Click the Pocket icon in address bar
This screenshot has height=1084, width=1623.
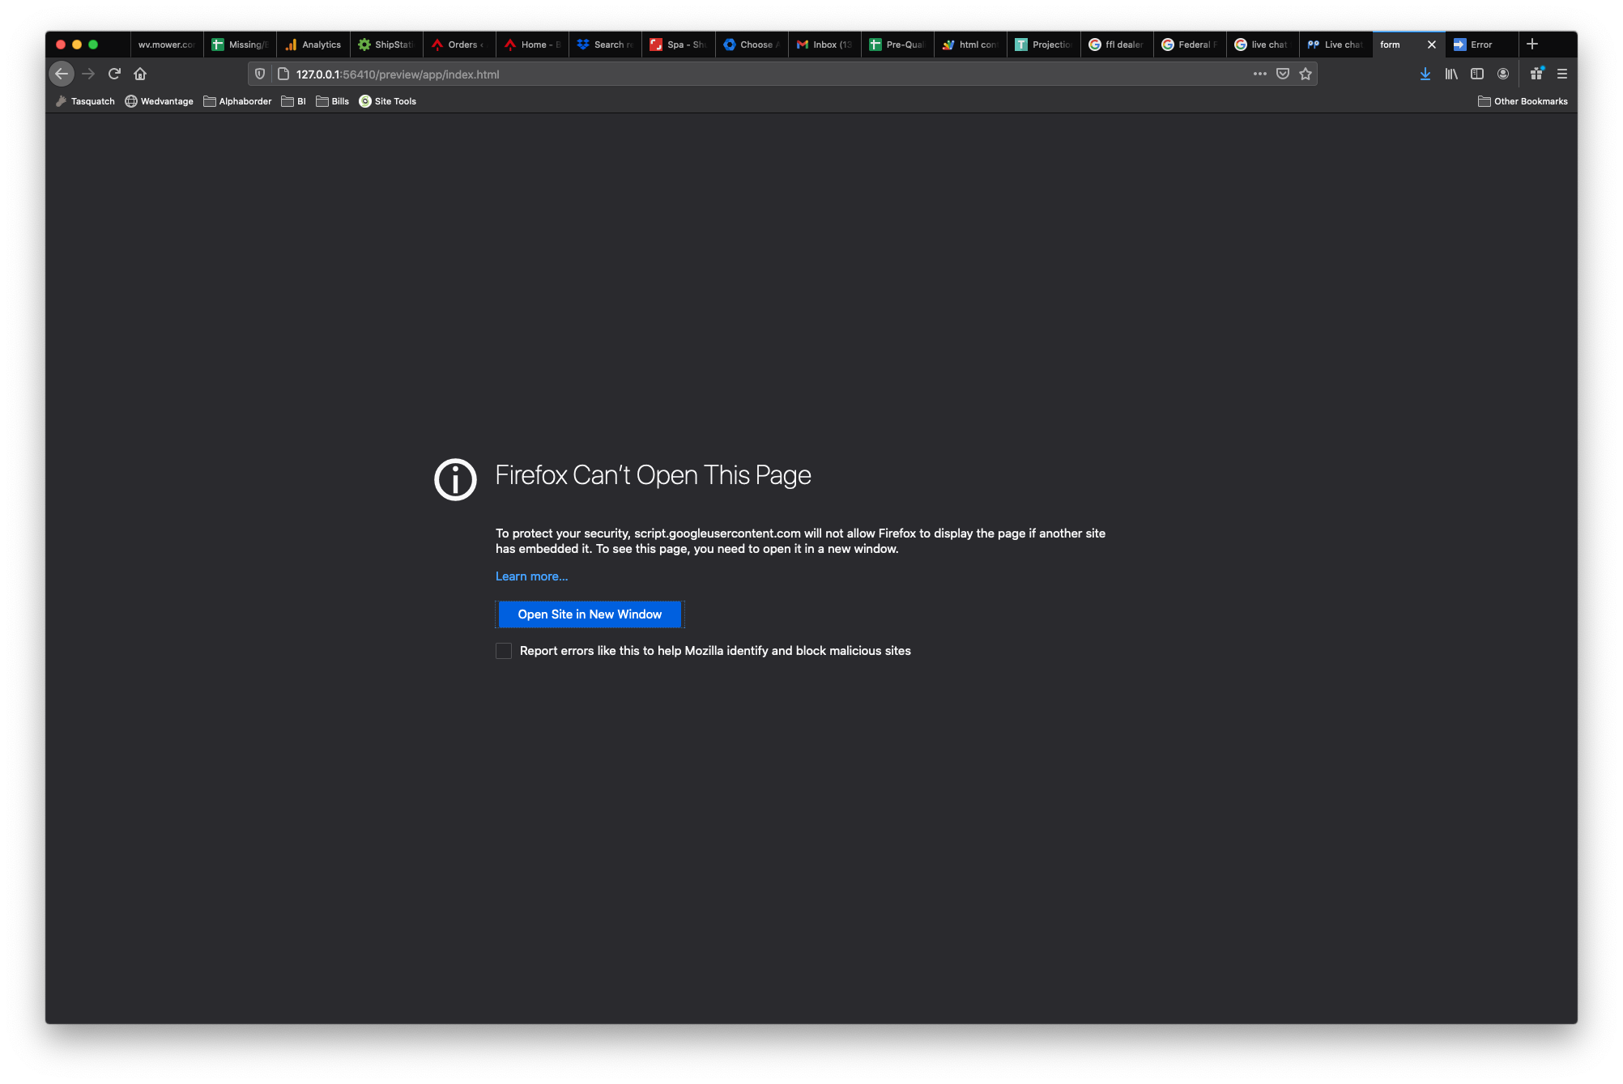tap(1283, 74)
